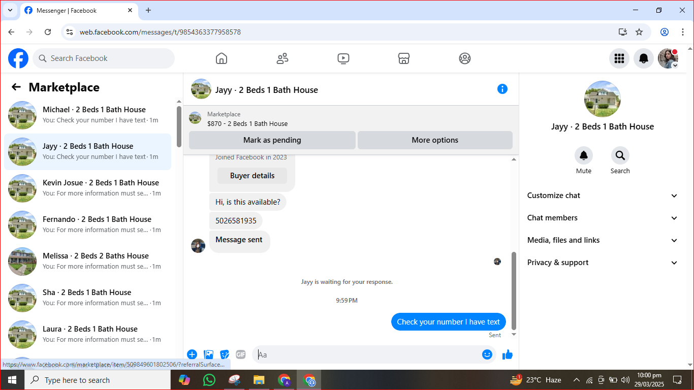Viewport: 694px width, 390px height.
Task: Click the conversation list scrollbar
Action: [x=179, y=127]
